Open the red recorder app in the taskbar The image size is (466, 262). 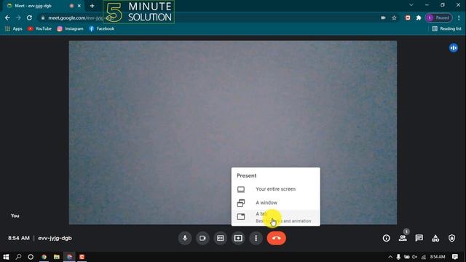pyautogui.click(x=82, y=257)
